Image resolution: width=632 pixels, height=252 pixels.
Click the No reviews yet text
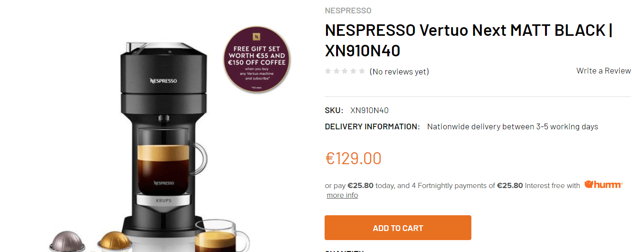click(399, 72)
